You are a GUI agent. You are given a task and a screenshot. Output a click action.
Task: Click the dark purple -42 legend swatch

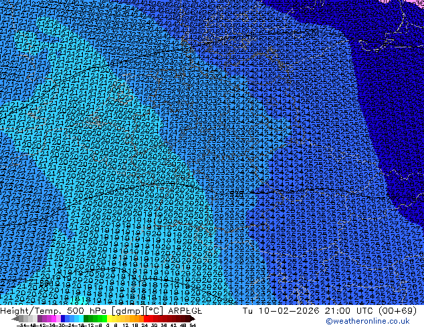click(x=39, y=318)
